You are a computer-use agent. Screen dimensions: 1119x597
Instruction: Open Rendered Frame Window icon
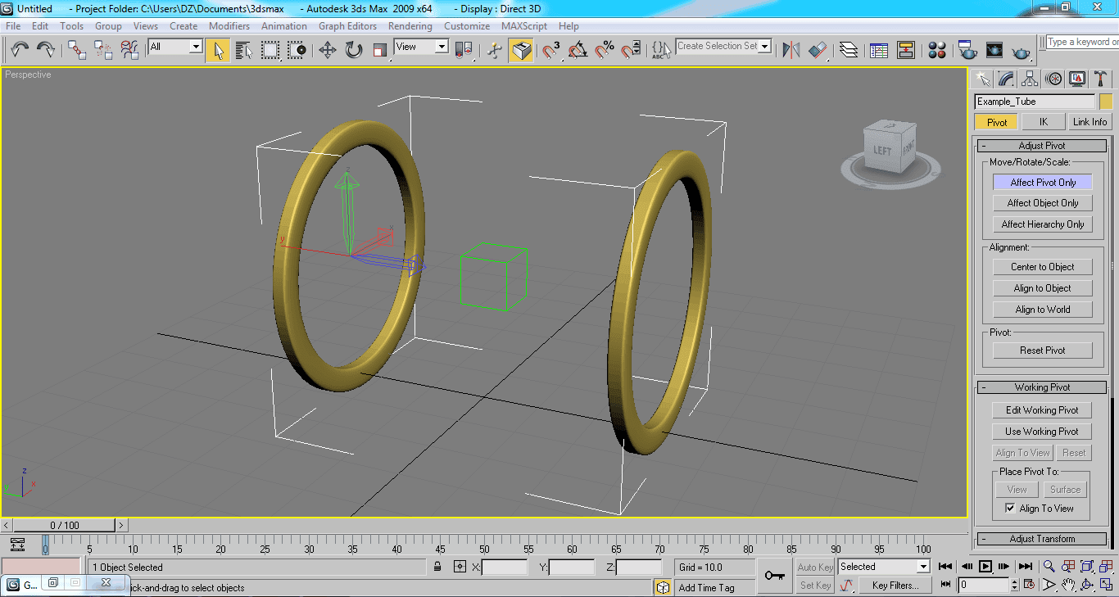[994, 50]
